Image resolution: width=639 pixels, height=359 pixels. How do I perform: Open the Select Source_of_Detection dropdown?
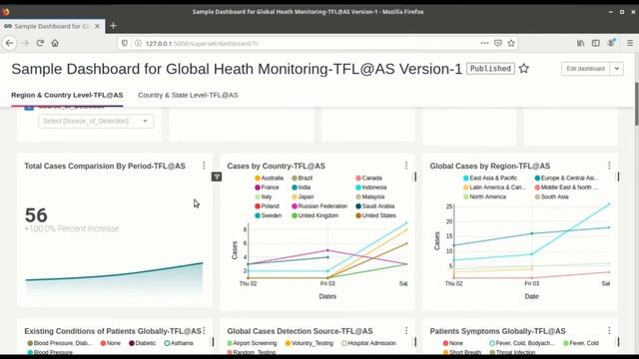[x=96, y=121]
